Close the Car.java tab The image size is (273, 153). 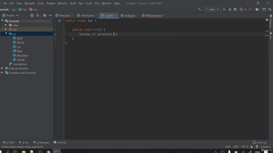[116, 15]
